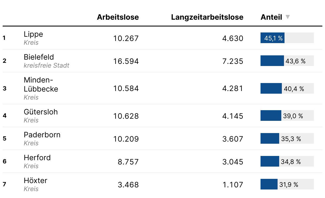Select the Paderborn row label

click(x=42, y=135)
